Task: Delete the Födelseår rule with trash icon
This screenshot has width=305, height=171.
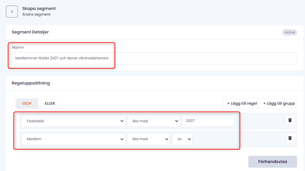Action: click(290, 120)
